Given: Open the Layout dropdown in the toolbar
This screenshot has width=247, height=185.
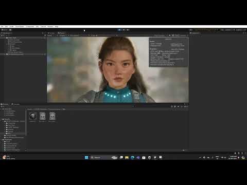Looking at the screenshot, I should [239, 30].
